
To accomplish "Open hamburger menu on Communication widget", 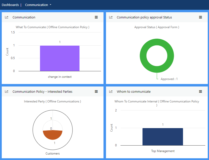I will pos(96,17).
